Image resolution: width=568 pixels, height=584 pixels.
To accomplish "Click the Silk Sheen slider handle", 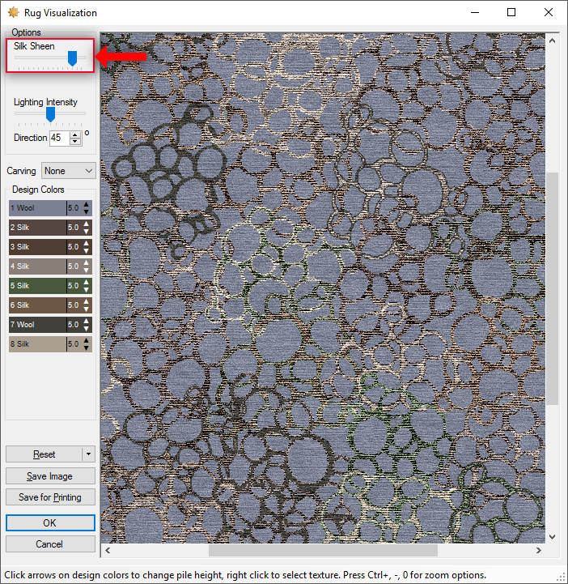I will (72, 58).
